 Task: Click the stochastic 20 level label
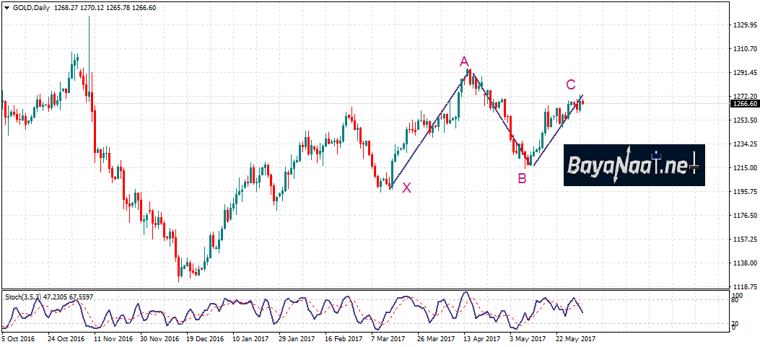(x=736, y=322)
